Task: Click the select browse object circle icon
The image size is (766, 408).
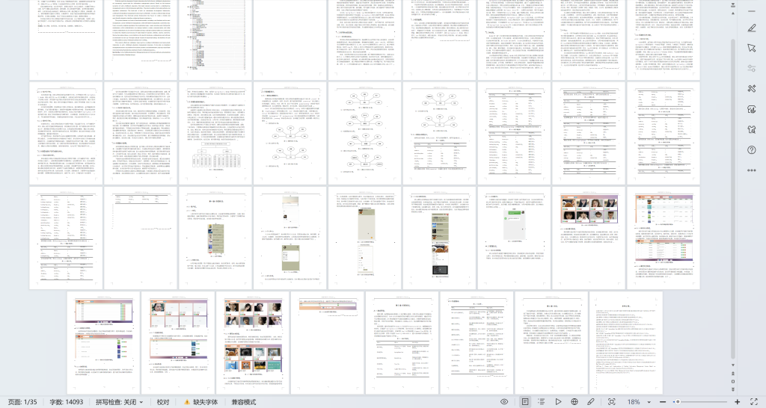Action: pos(732,381)
